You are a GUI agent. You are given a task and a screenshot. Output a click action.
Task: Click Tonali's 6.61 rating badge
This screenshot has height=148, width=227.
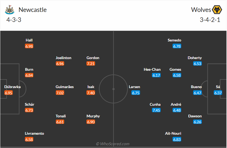tap(60, 122)
